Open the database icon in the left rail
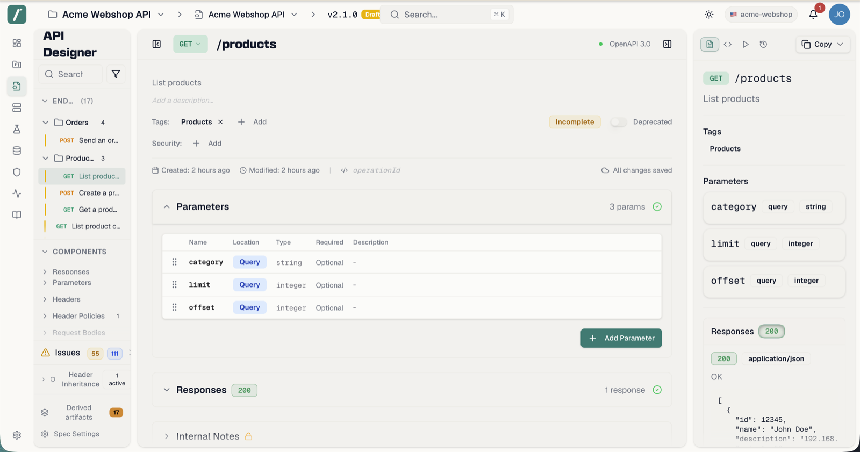The height and width of the screenshot is (452, 860). pyautogui.click(x=17, y=150)
